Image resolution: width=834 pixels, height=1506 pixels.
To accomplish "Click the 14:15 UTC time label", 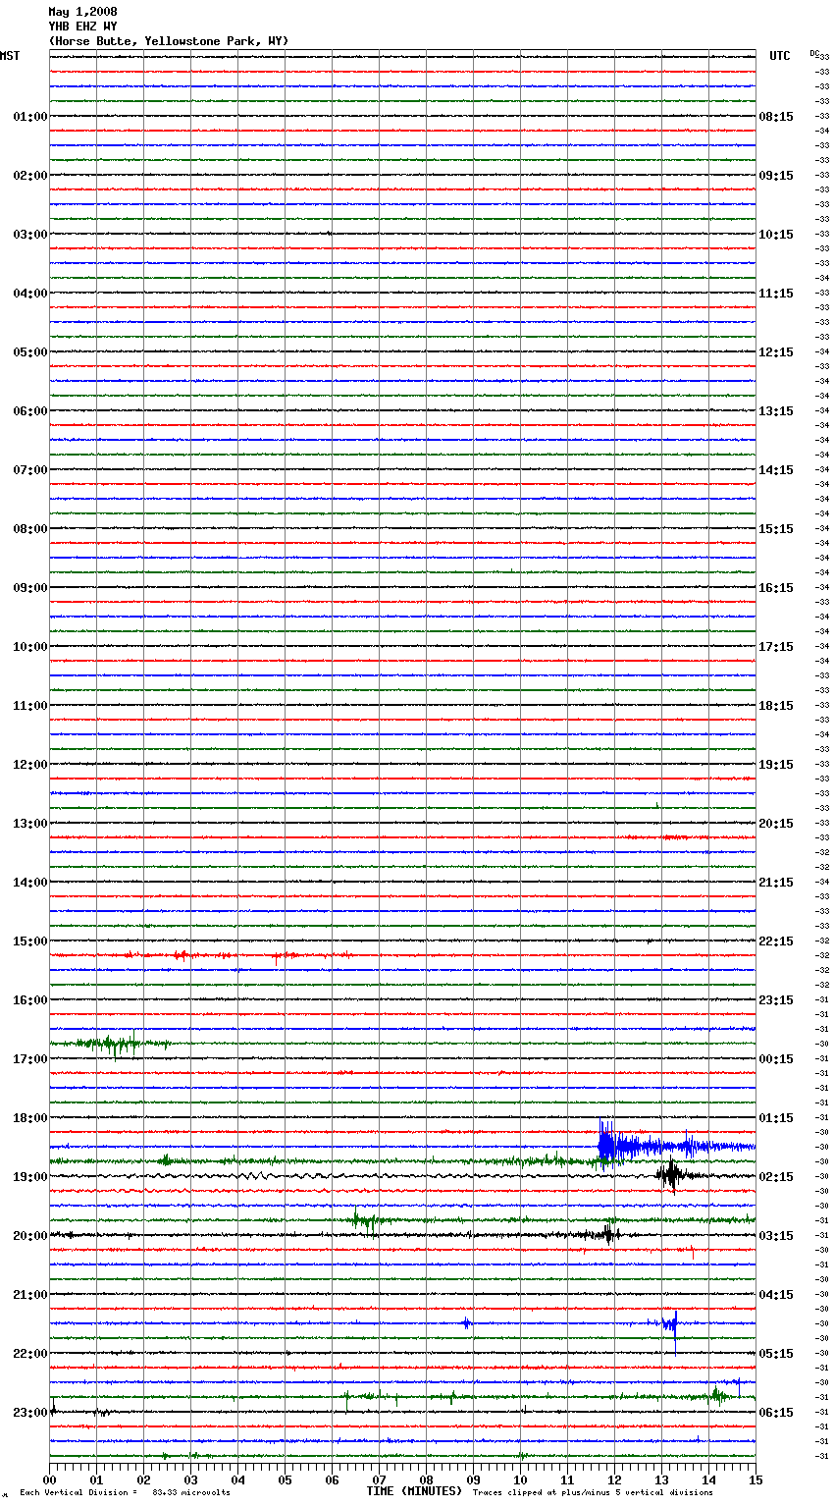I will pos(776,470).
